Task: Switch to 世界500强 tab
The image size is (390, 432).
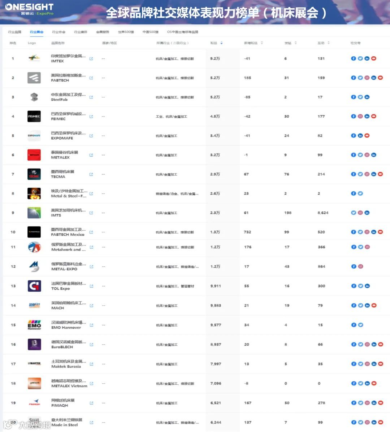Action: pos(126,32)
